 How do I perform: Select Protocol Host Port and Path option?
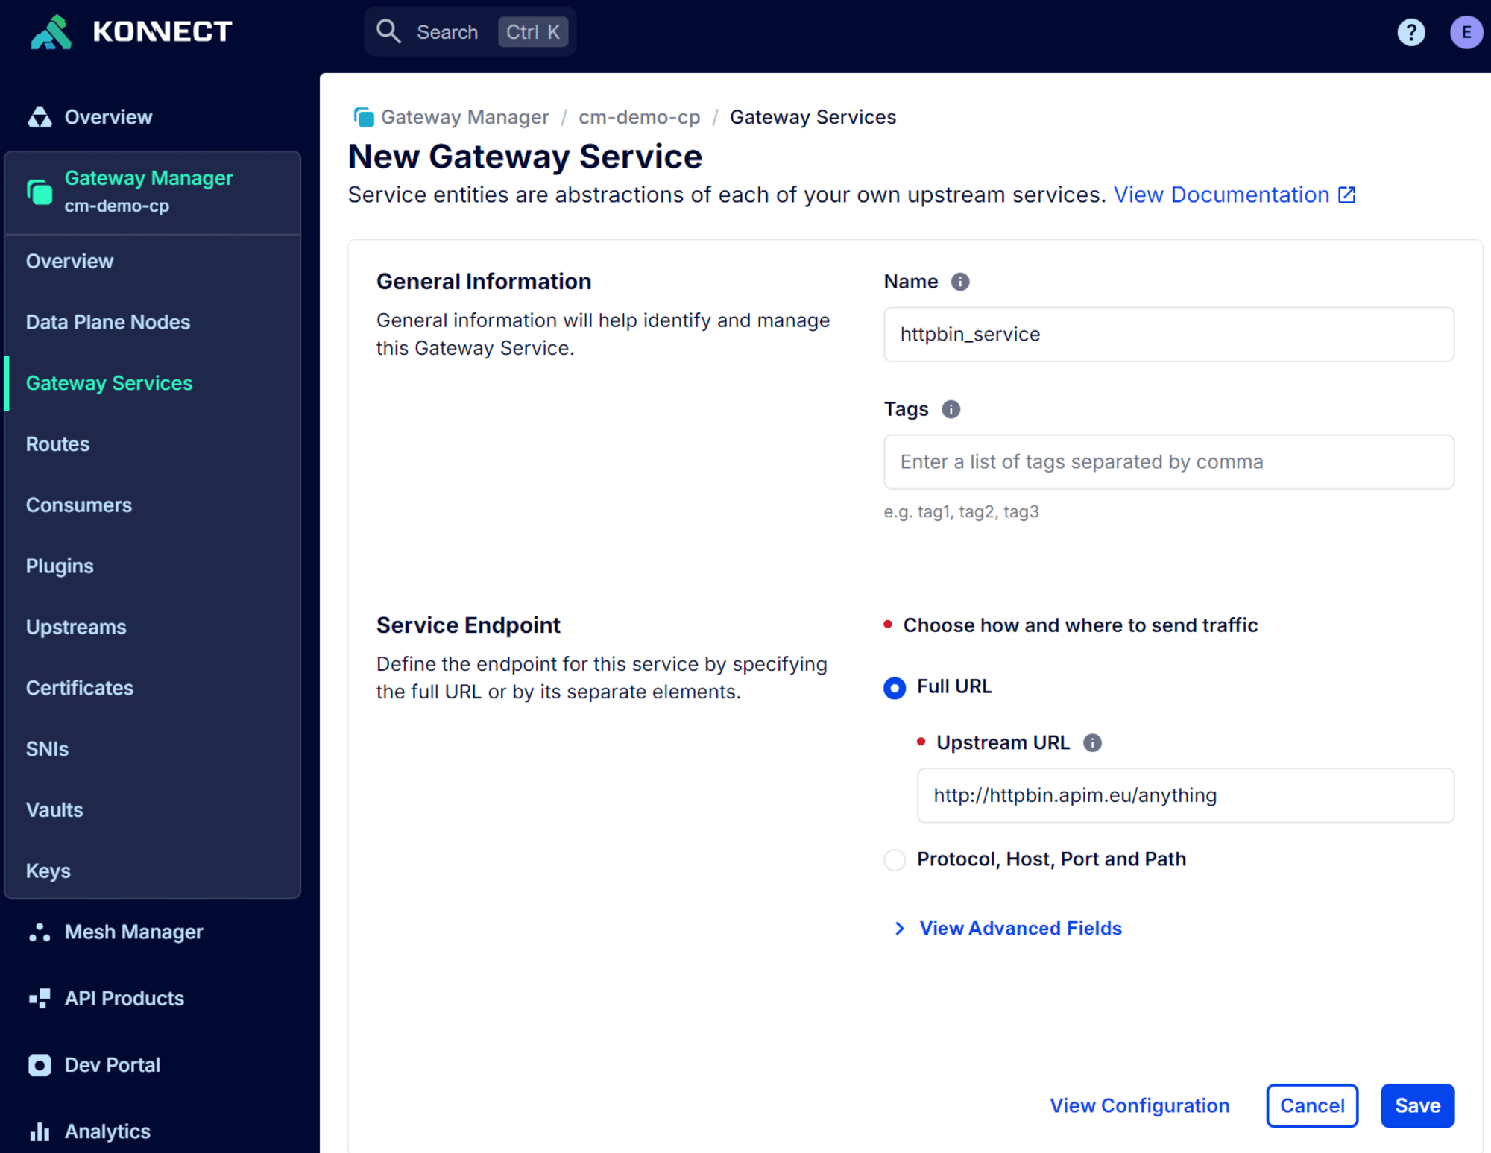(895, 859)
